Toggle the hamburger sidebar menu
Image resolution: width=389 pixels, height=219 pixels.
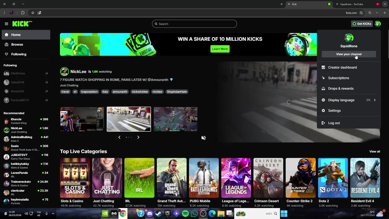[6, 24]
